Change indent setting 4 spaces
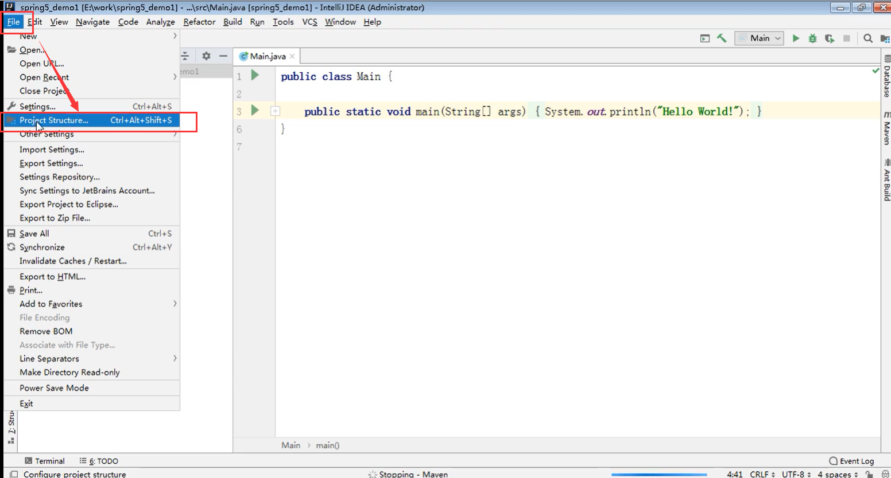891x478 pixels. pos(838,474)
